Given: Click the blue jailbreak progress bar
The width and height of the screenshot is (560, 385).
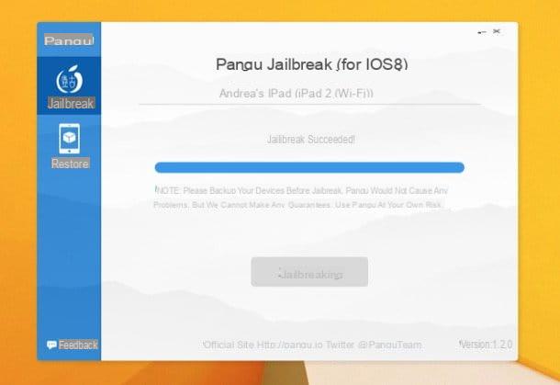Looking at the screenshot, I should (x=309, y=167).
